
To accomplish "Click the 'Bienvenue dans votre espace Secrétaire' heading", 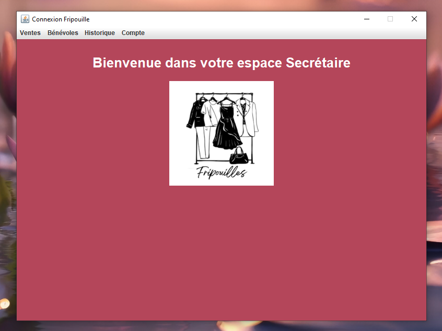I will coord(221,63).
